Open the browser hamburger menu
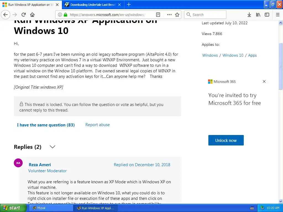Image resolution: width=283 pixels, height=212 pixels. pyautogui.click(x=278, y=15)
